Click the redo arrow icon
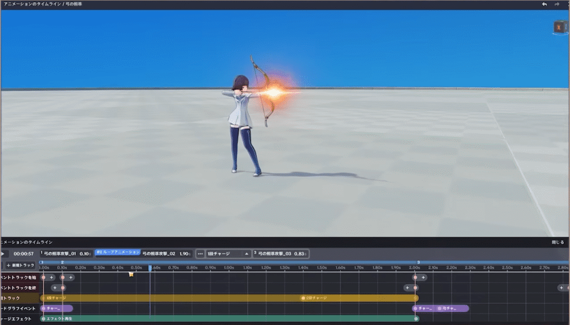The width and height of the screenshot is (570, 325). click(x=557, y=4)
